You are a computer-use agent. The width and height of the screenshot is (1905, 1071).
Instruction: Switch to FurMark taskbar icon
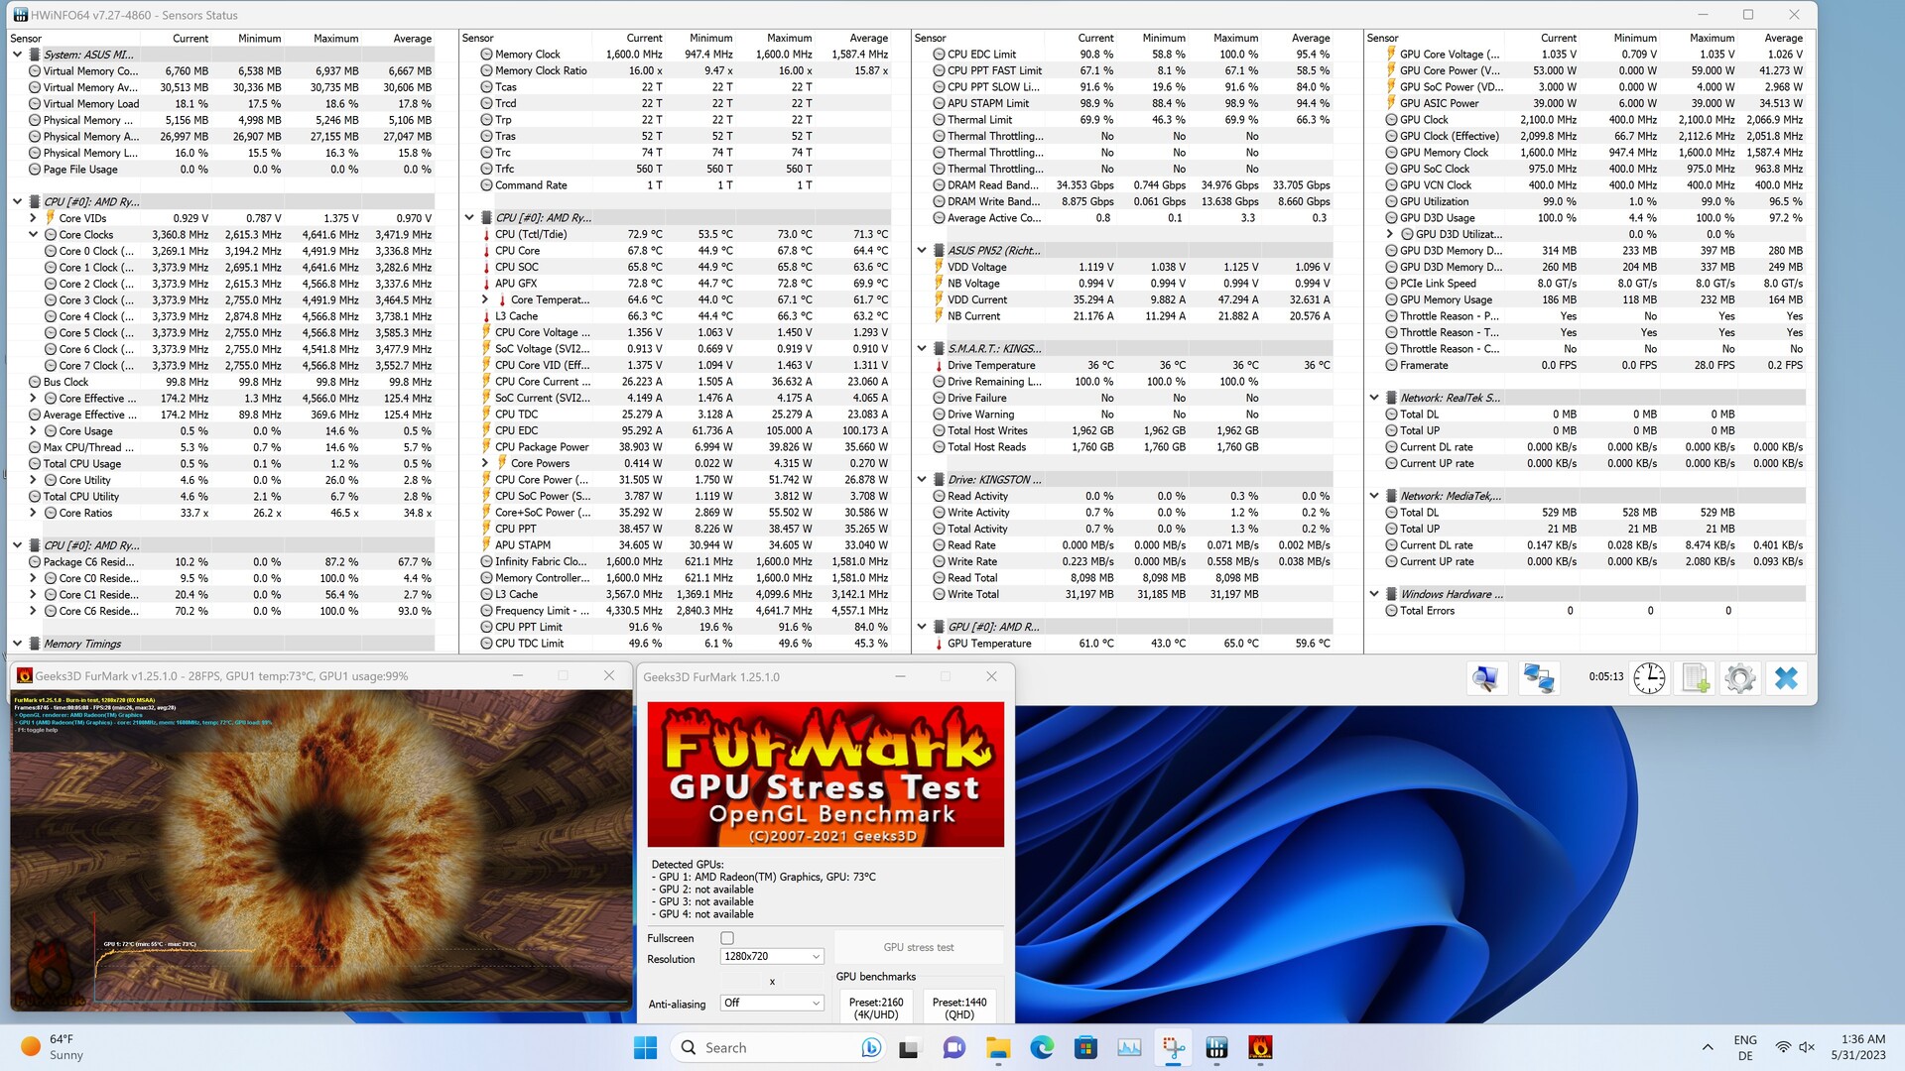pos(1261,1047)
